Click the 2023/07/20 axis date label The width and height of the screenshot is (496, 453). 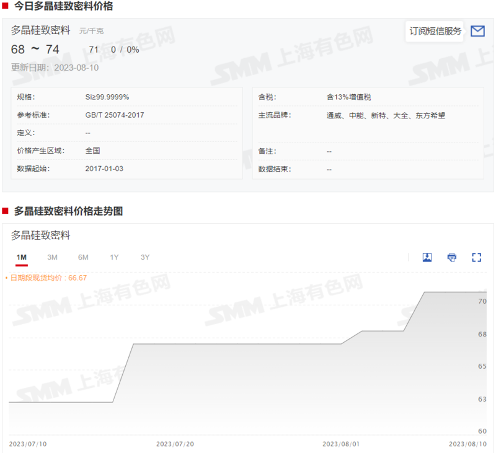pos(175,444)
